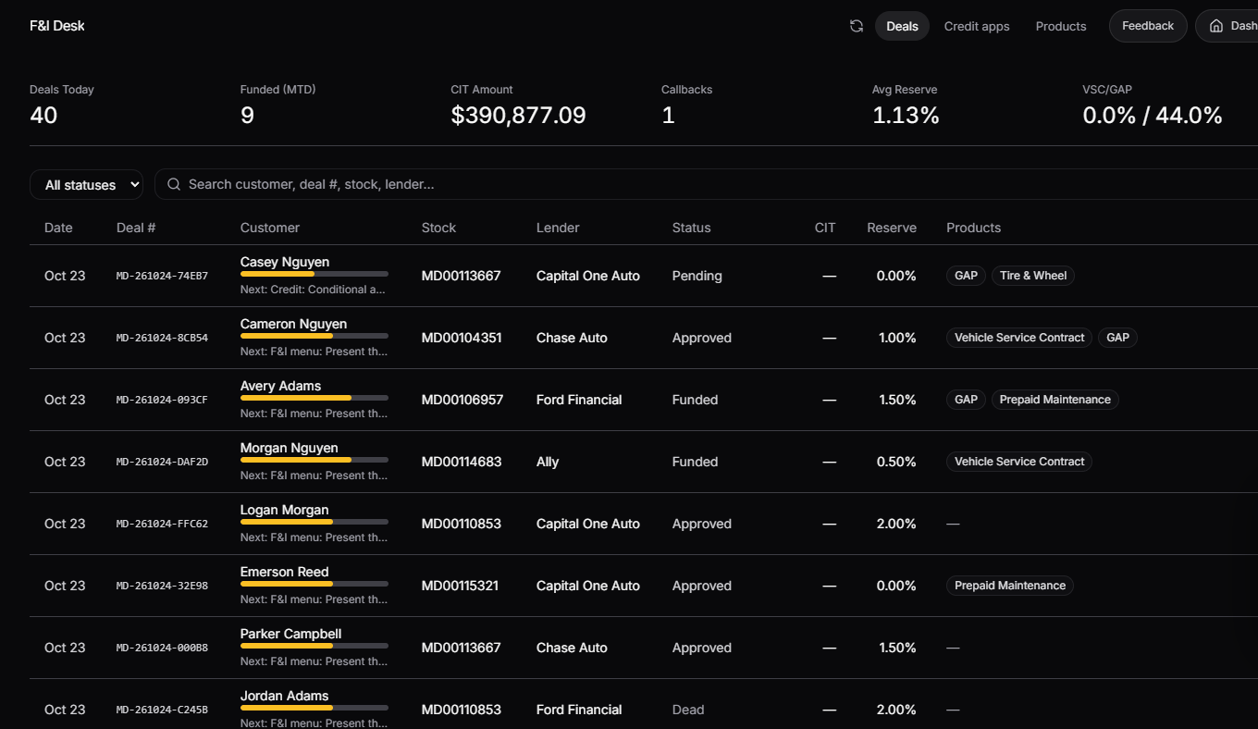
Task: Click the F&I Desk title
Action: point(57,26)
